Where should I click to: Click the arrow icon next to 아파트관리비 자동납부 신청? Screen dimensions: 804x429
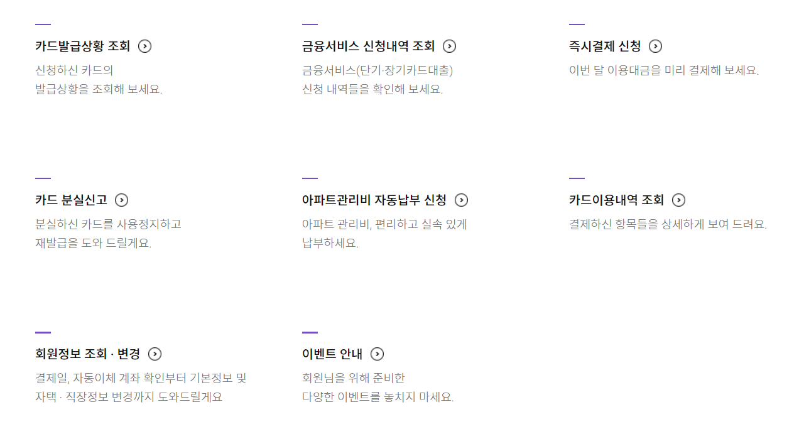pos(461,200)
